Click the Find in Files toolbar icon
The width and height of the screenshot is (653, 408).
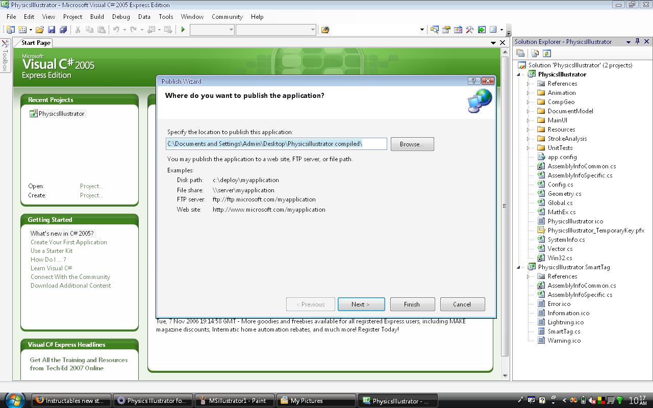tap(325, 30)
